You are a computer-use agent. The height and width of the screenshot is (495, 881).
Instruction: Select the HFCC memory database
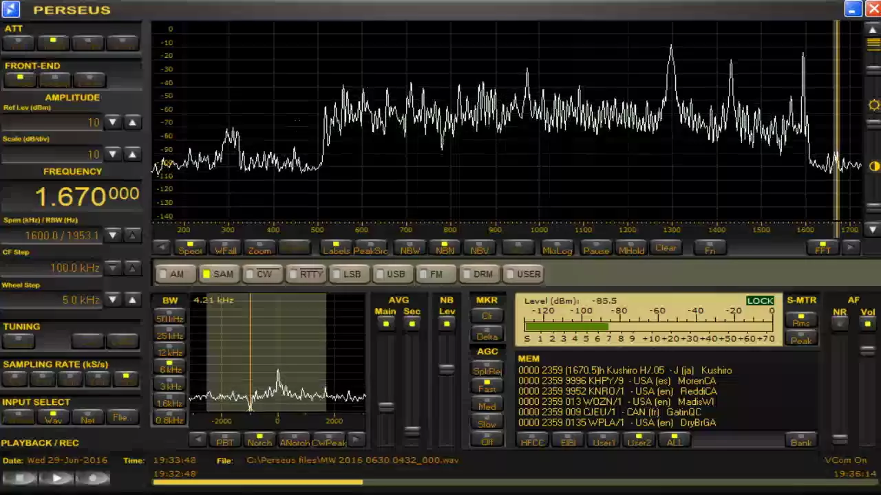coord(532,441)
